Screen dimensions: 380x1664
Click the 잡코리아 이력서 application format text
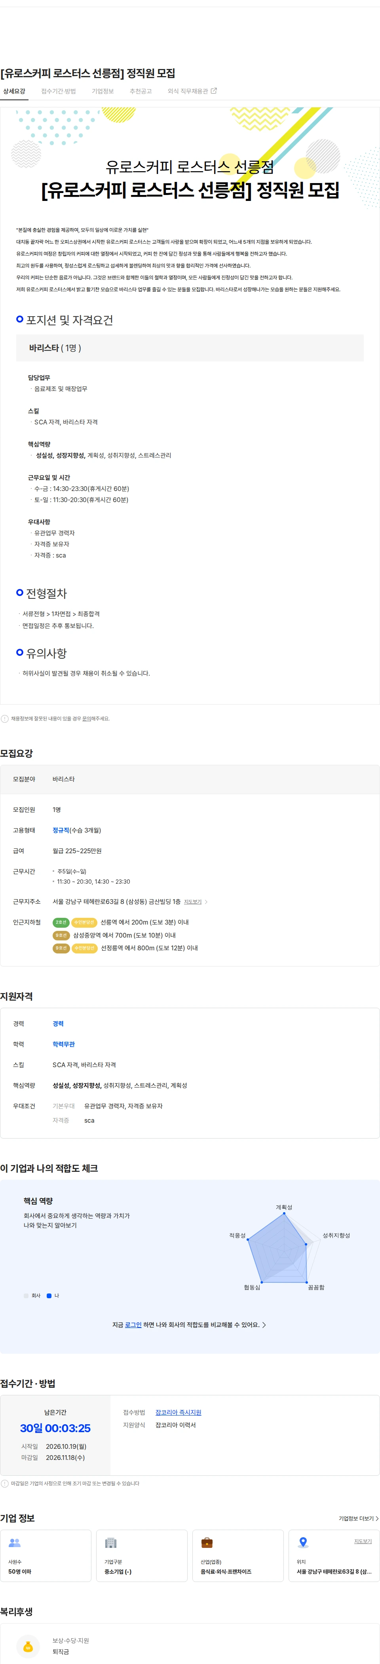175,1424
